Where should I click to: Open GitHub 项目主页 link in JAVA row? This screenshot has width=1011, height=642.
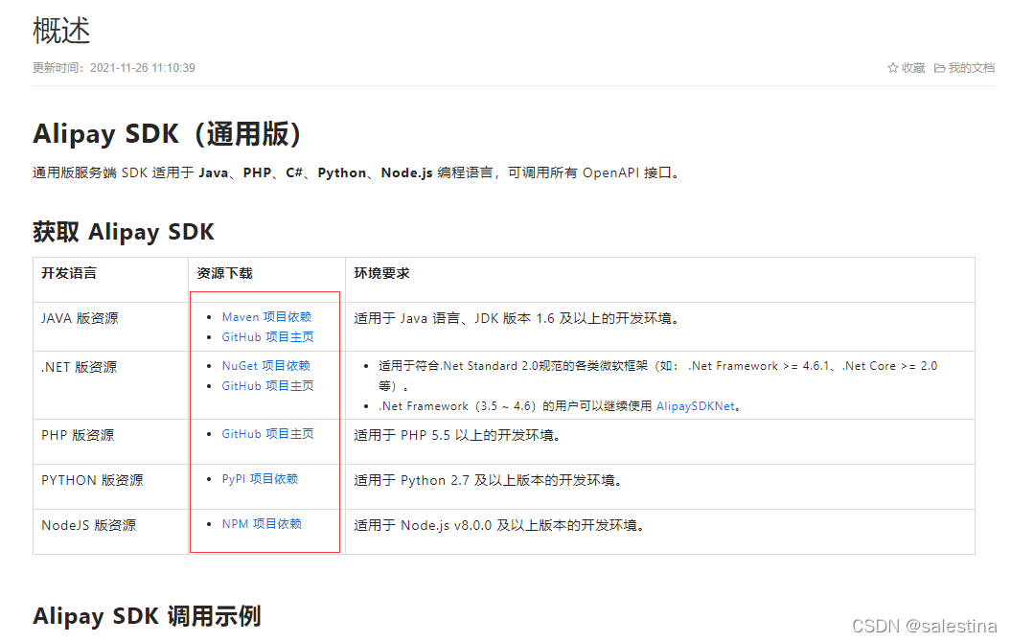coord(267,336)
